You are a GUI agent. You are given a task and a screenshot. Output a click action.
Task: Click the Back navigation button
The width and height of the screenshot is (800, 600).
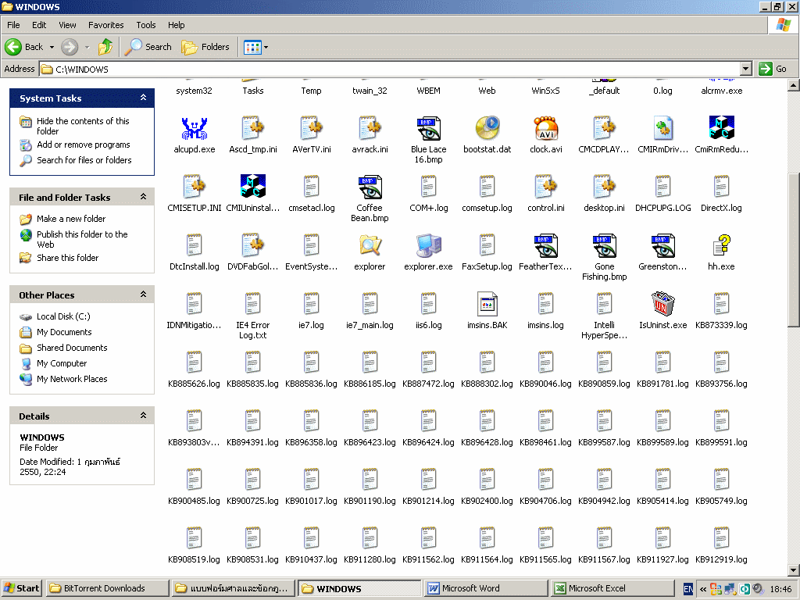coord(24,47)
